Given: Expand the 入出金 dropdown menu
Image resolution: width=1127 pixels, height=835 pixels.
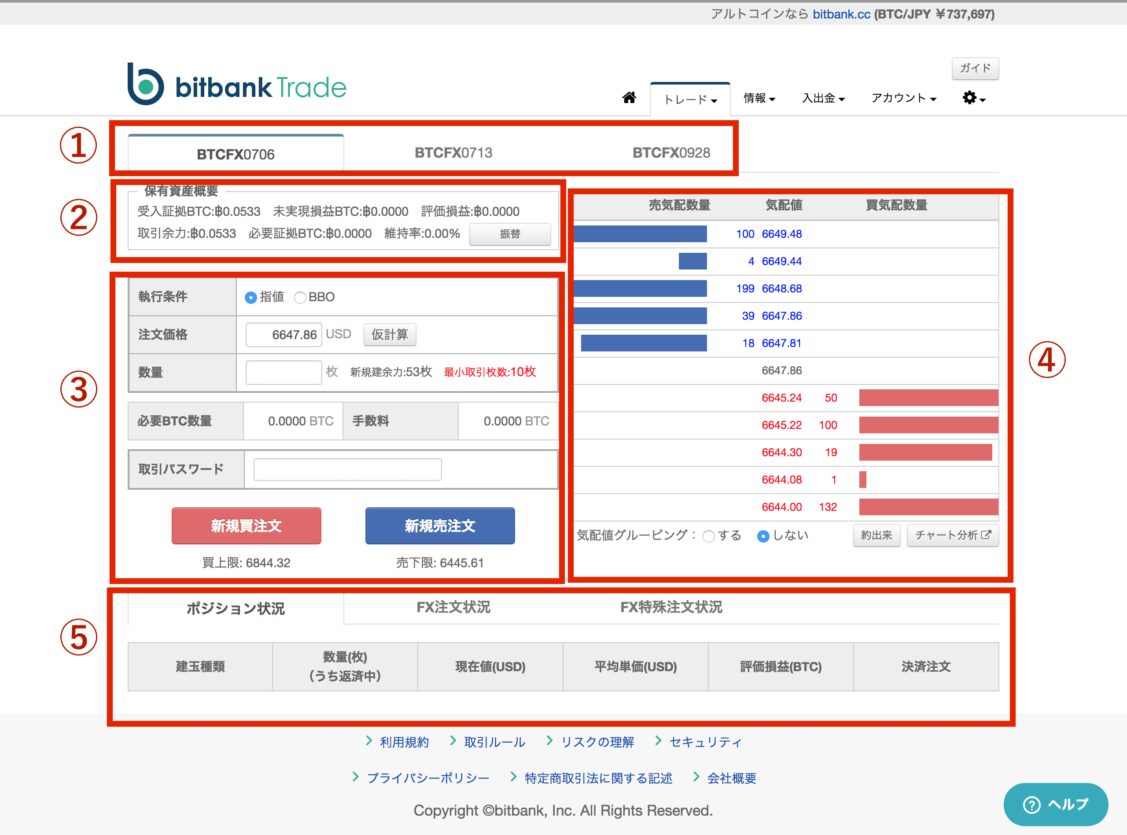Looking at the screenshot, I should (x=823, y=98).
